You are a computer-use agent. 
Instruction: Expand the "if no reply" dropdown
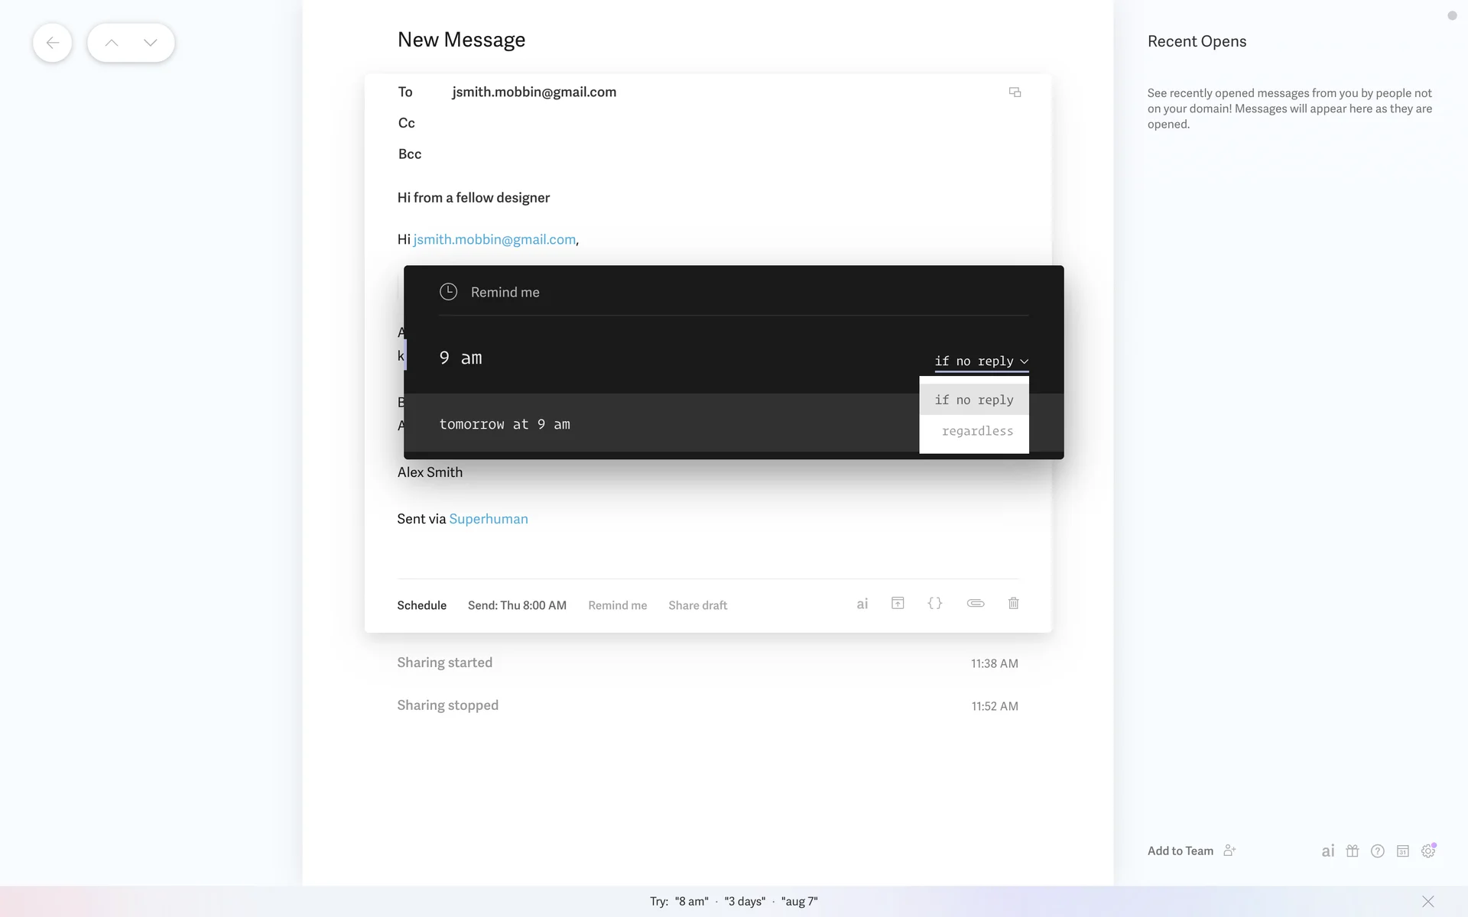[x=981, y=361]
